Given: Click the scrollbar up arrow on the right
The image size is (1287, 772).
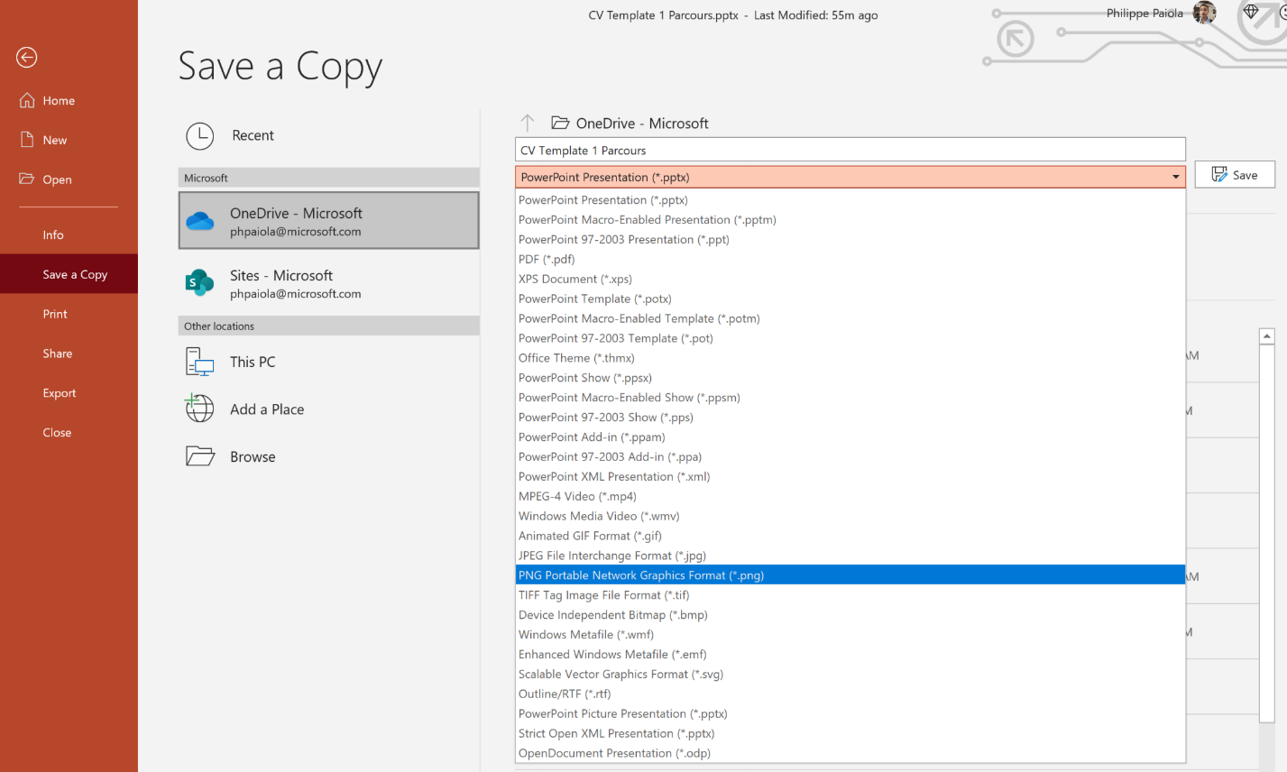Looking at the screenshot, I should point(1266,336).
